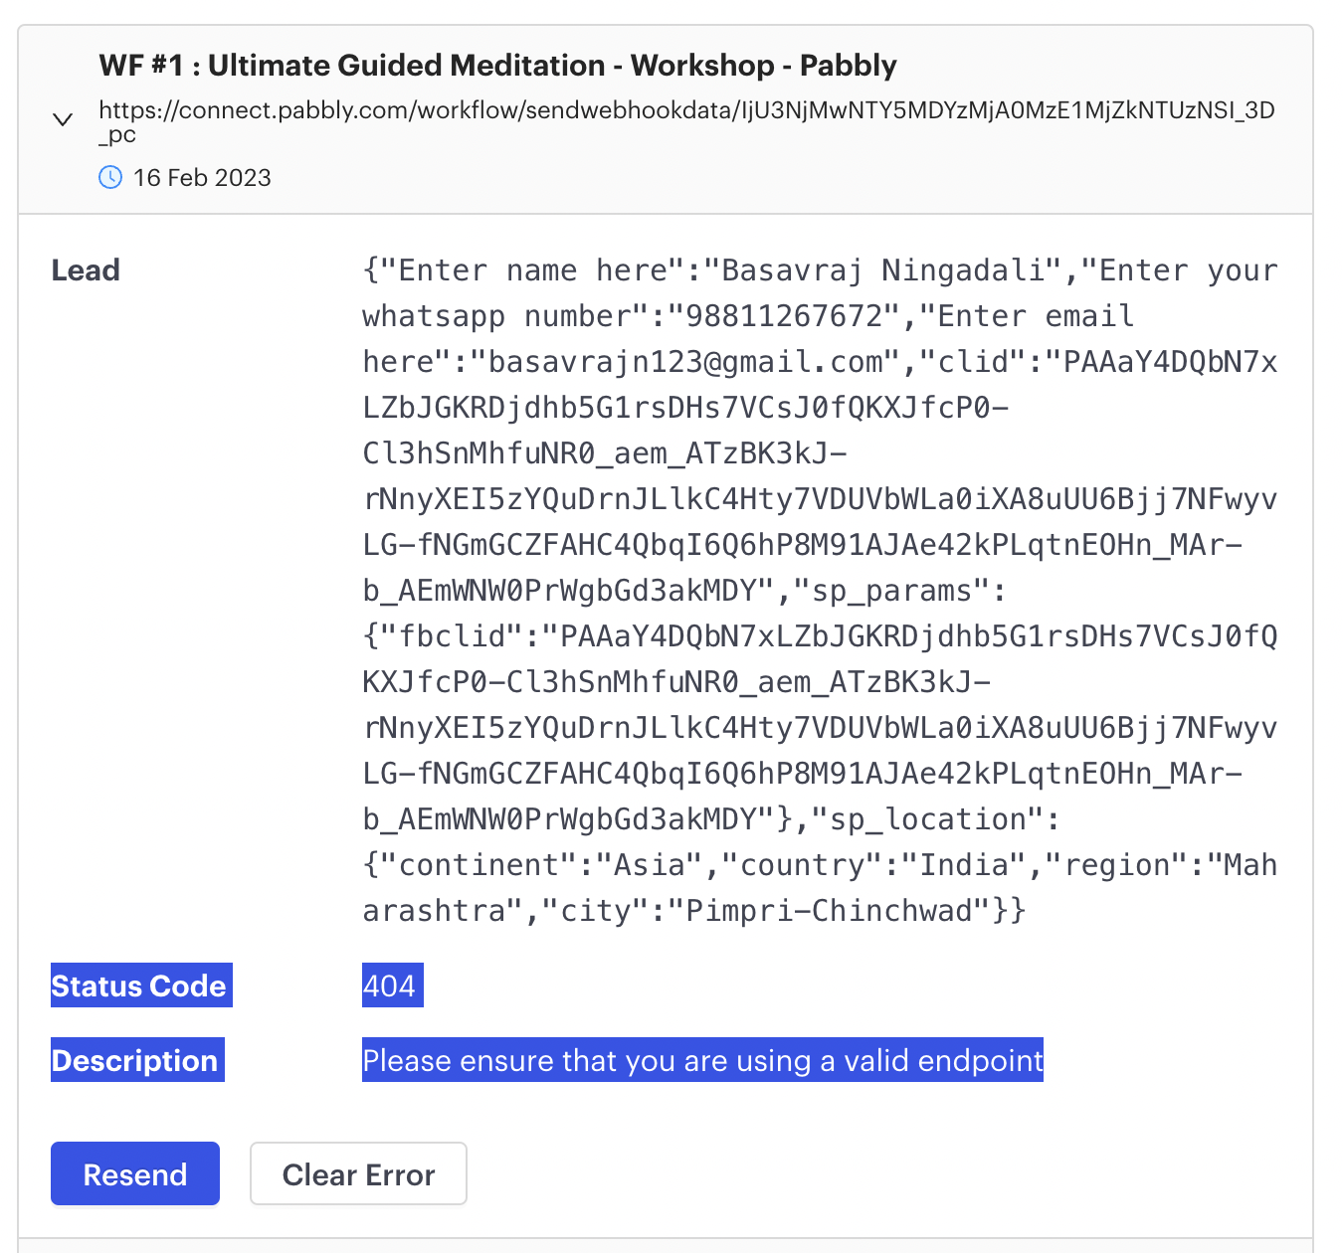Click the 16 Feb 2023 date

(x=202, y=178)
